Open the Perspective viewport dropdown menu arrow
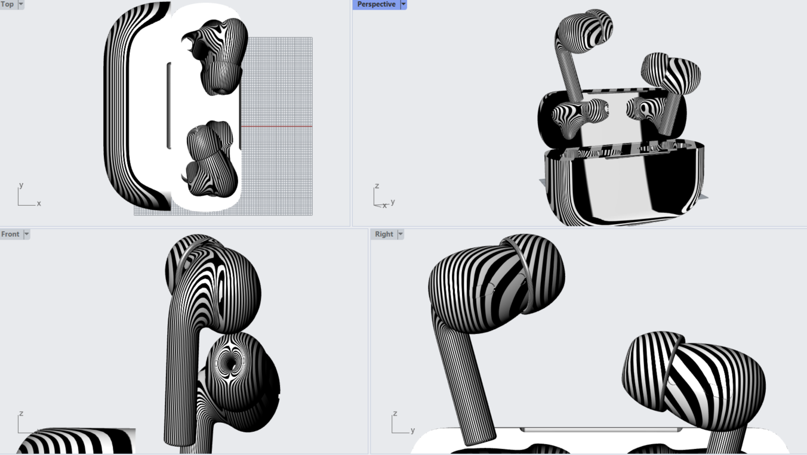807x455 pixels. [x=403, y=4]
